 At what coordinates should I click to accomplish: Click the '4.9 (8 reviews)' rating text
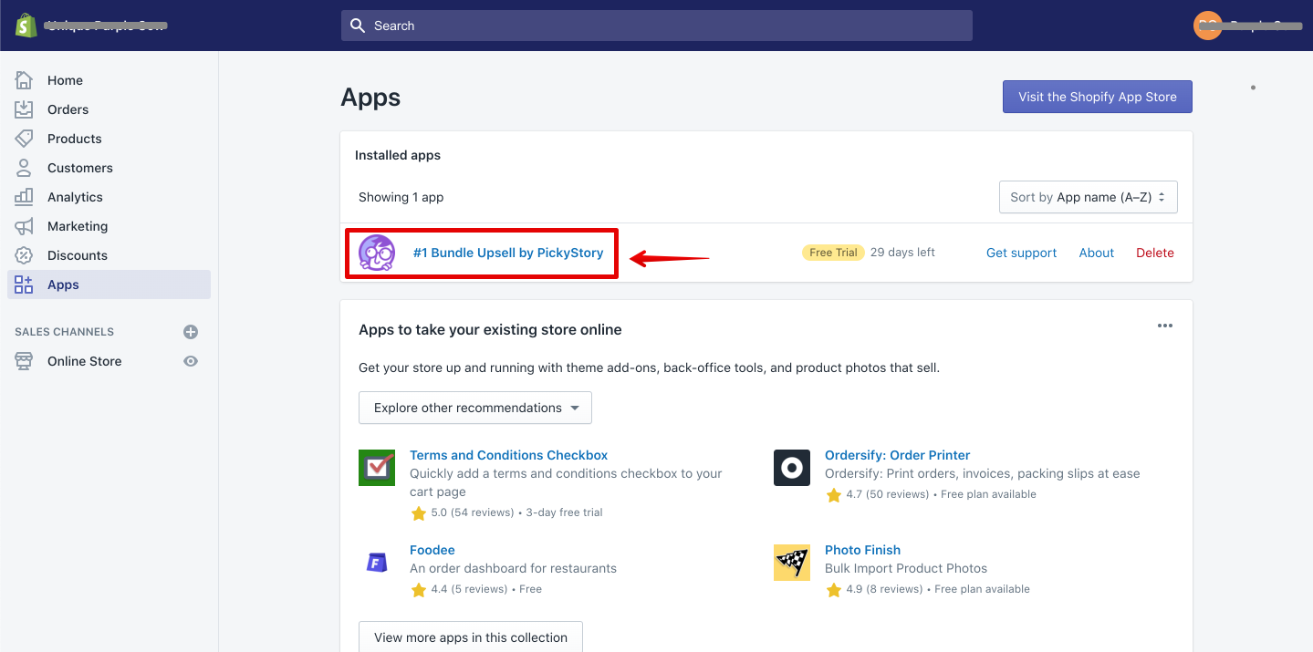pyautogui.click(x=884, y=589)
